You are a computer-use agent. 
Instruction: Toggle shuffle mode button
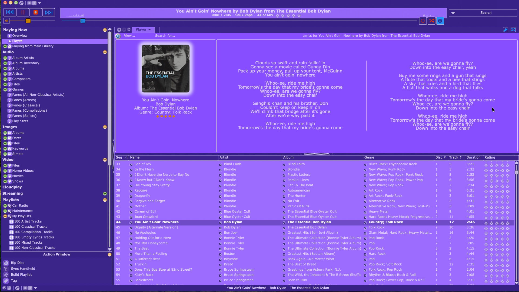click(x=431, y=21)
